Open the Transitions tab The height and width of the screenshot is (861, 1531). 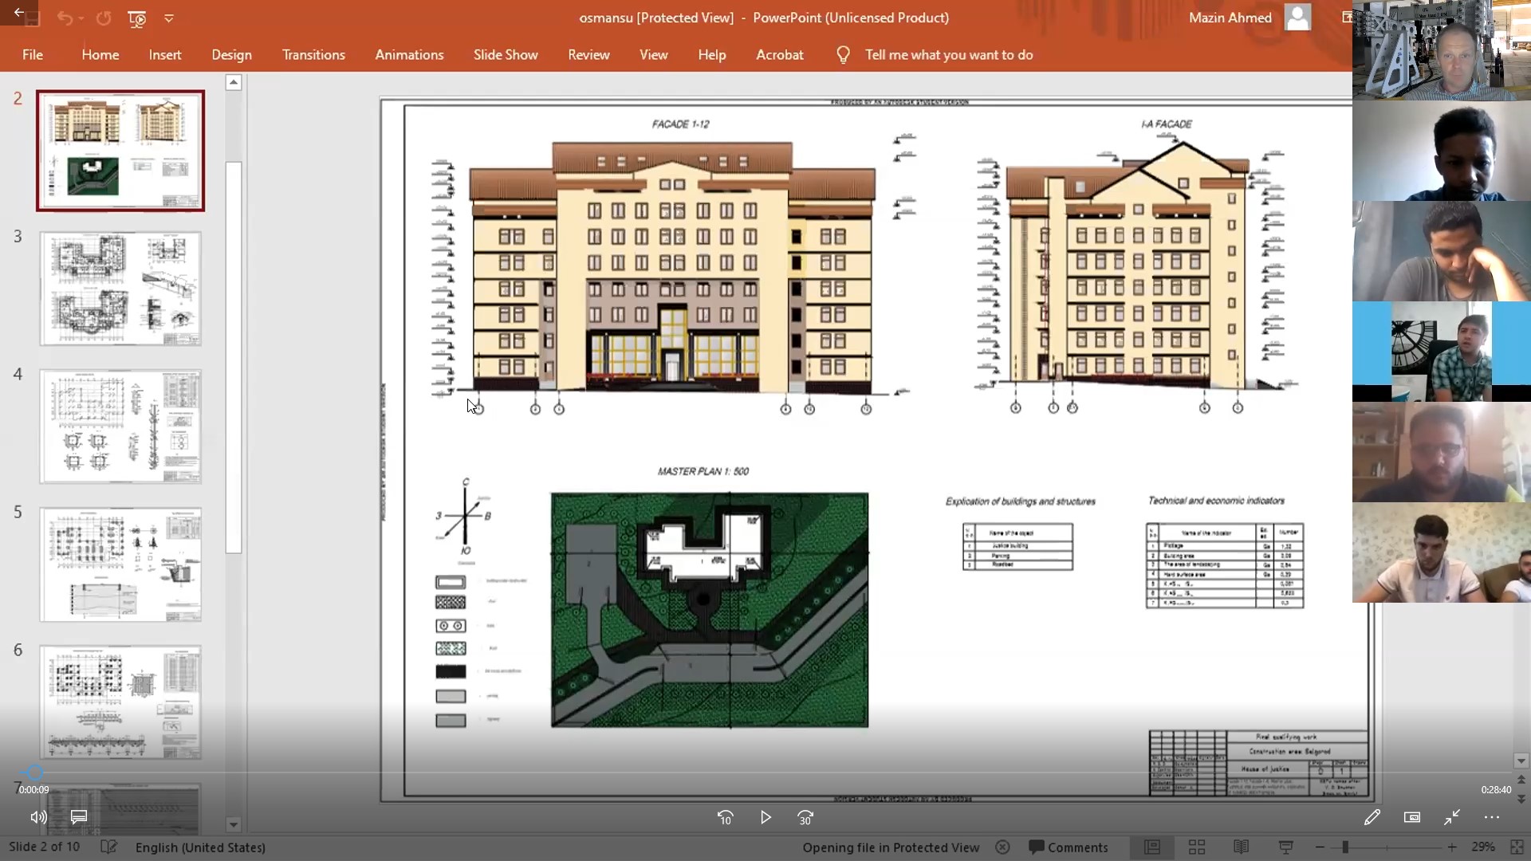[313, 55]
